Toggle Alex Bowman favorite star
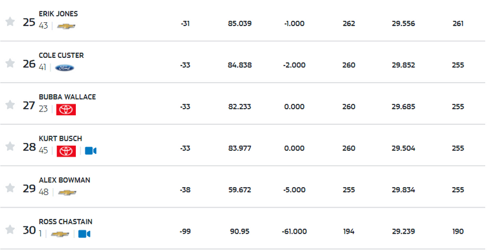 (x=10, y=188)
